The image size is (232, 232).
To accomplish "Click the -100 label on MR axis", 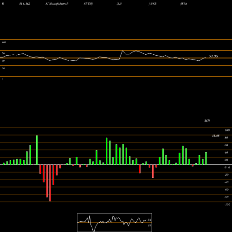I will 227,205.
